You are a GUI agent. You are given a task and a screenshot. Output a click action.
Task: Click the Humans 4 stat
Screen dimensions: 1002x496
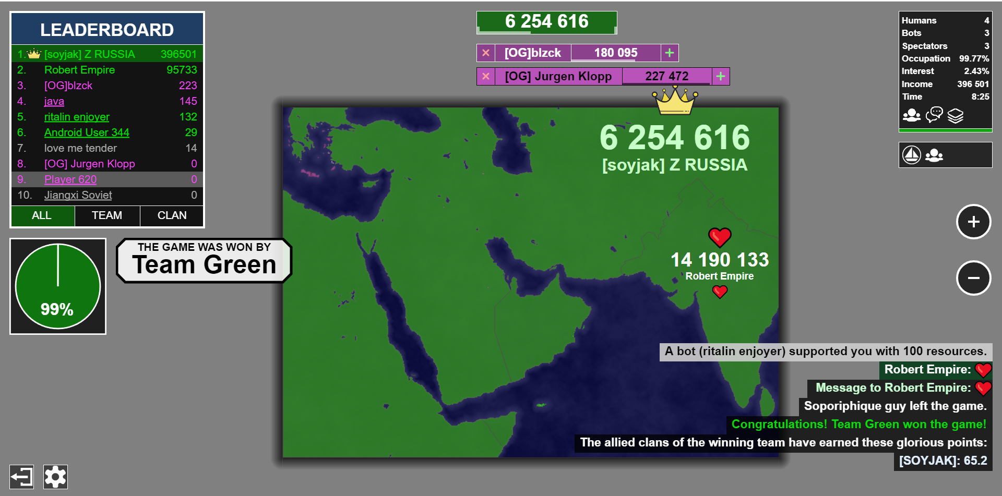tap(945, 20)
